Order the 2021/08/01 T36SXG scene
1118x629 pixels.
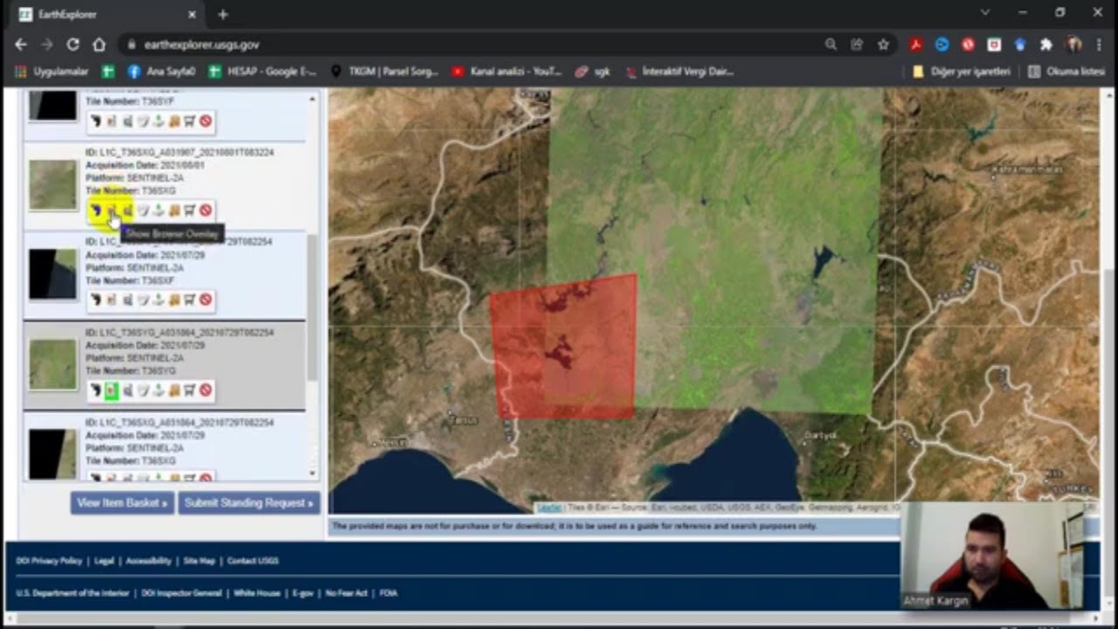pyautogui.click(x=190, y=211)
